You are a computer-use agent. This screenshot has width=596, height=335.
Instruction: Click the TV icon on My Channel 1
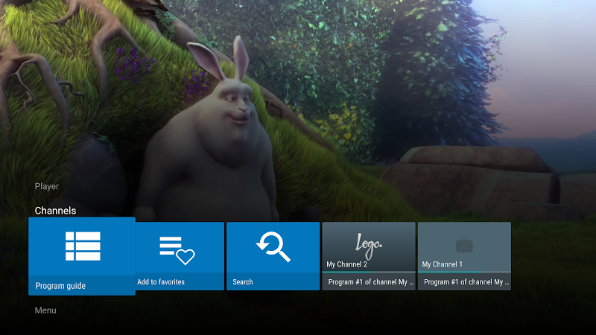464,244
